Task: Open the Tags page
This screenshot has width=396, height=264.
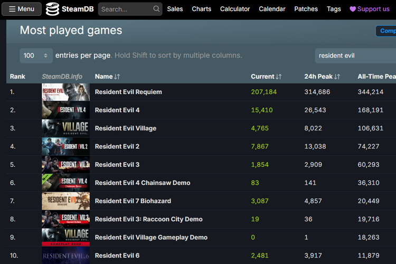Action: click(334, 9)
